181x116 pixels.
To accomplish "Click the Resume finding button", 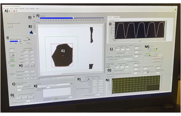I will click(x=126, y=73).
